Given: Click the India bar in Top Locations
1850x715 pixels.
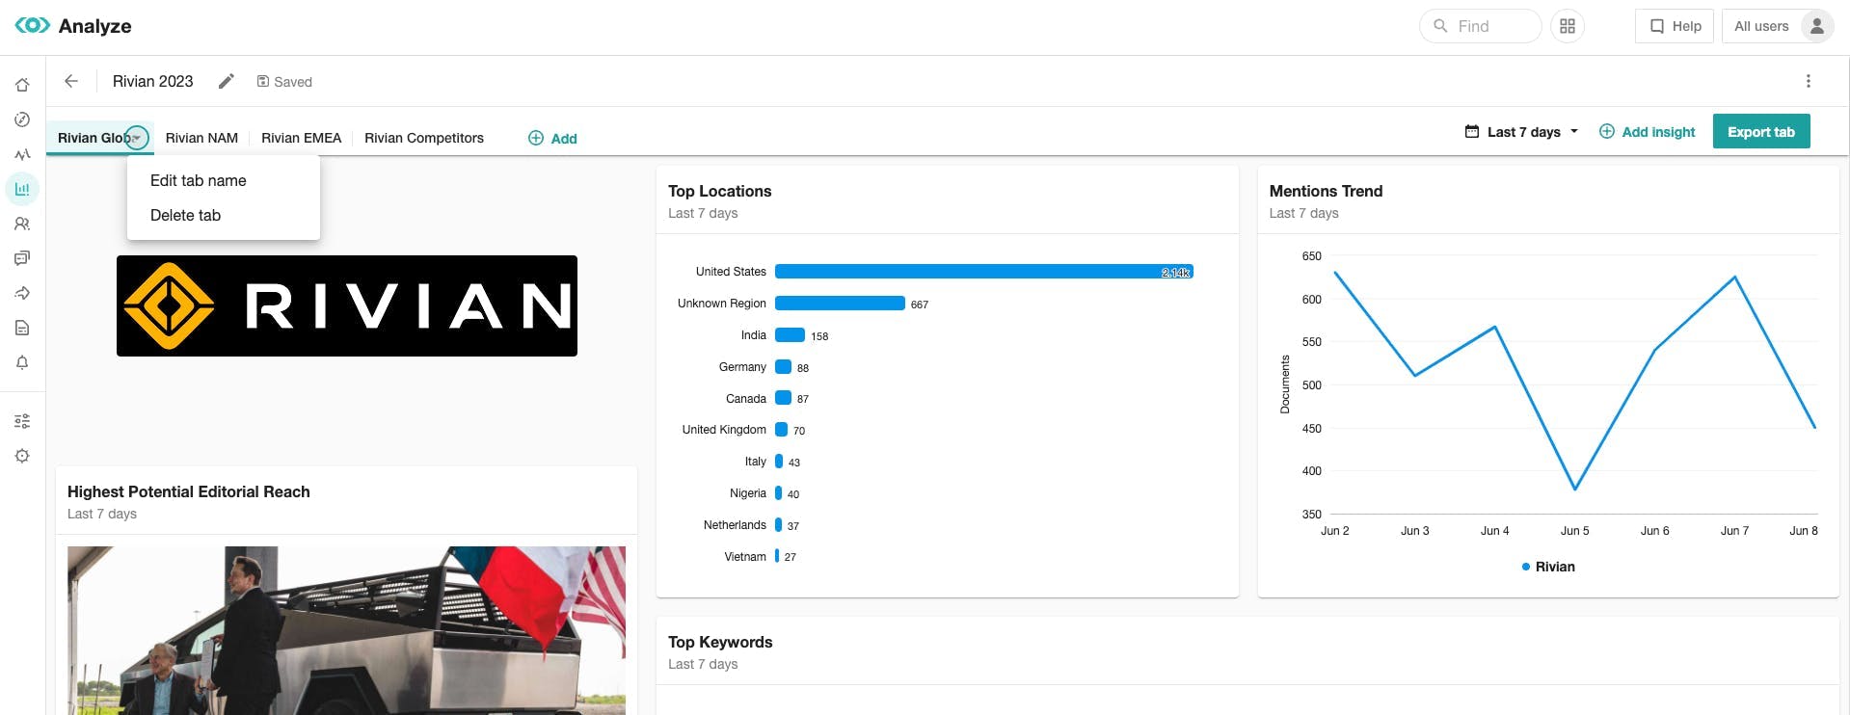Looking at the screenshot, I should (790, 335).
